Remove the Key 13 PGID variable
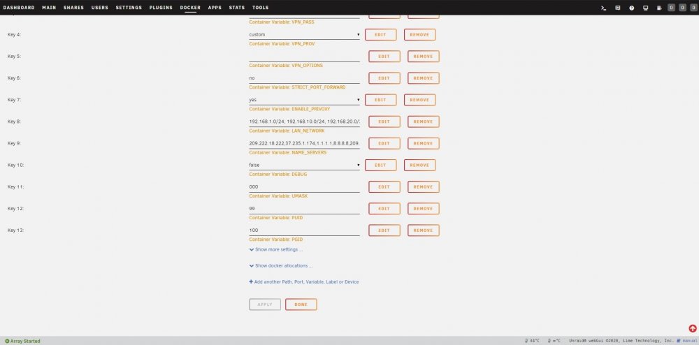The width and height of the screenshot is (699, 345). tap(424, 230)
